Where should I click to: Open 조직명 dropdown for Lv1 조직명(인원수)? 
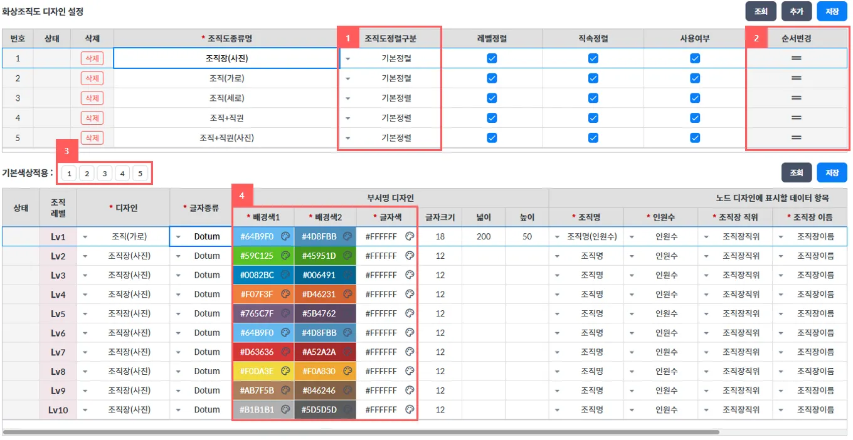tap(558, 237)
